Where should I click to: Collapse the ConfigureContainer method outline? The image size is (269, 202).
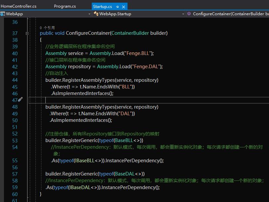pyautogui.click(x=27, y=33)
